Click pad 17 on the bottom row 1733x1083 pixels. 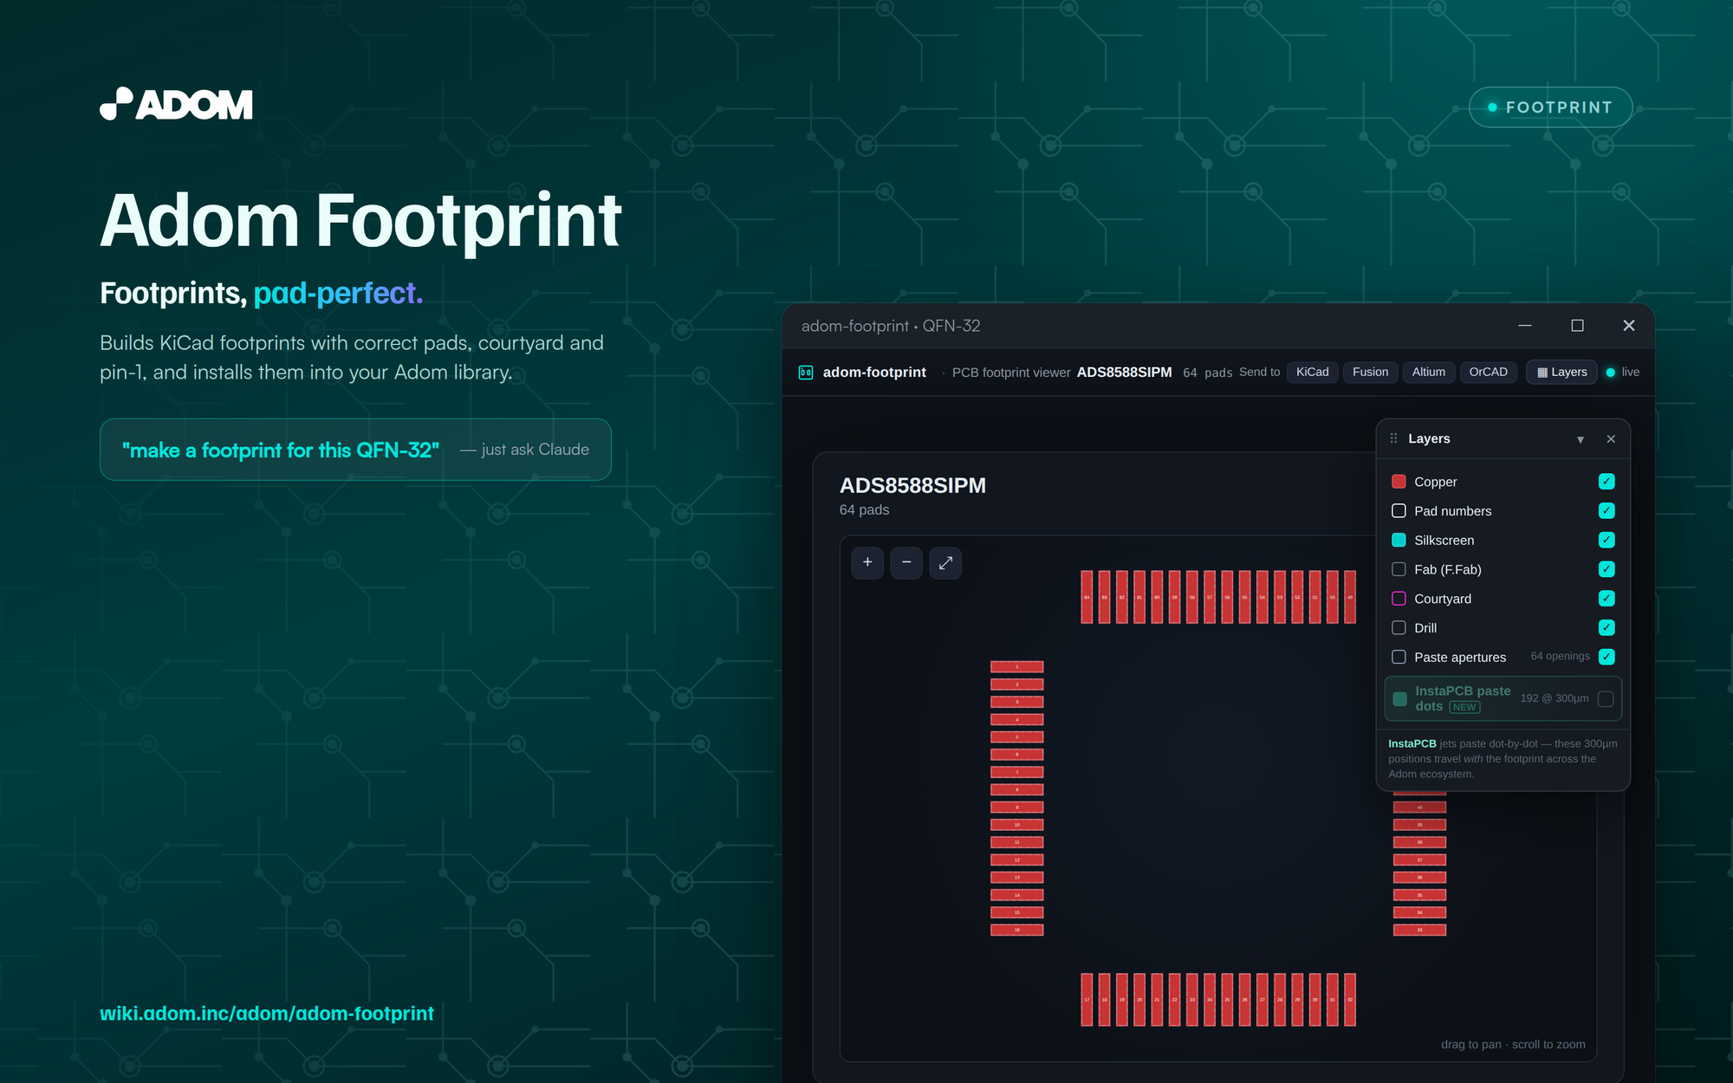(1087, 999)
